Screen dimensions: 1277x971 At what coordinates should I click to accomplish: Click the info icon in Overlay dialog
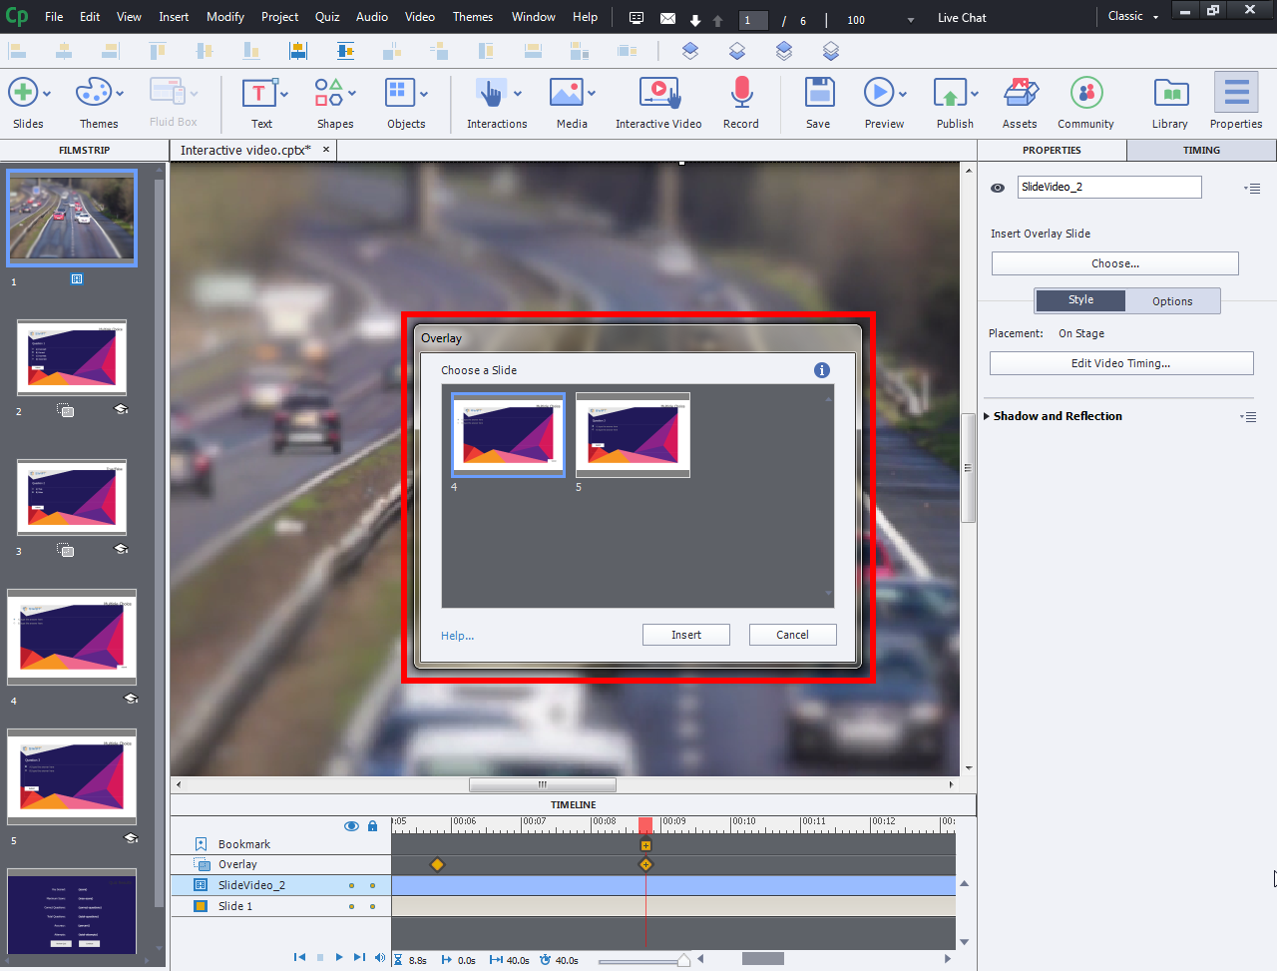coord(822,370)
